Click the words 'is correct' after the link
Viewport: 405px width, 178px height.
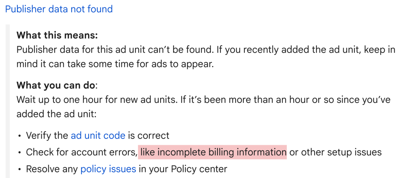click(148, 135)
